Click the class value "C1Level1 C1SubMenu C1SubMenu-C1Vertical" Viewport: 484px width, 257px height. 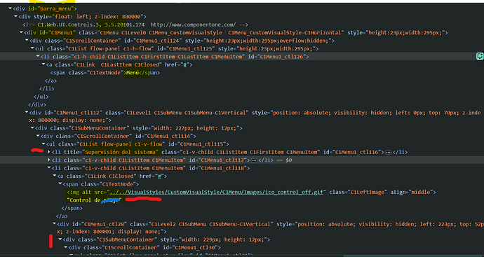[x=186, y=113]
